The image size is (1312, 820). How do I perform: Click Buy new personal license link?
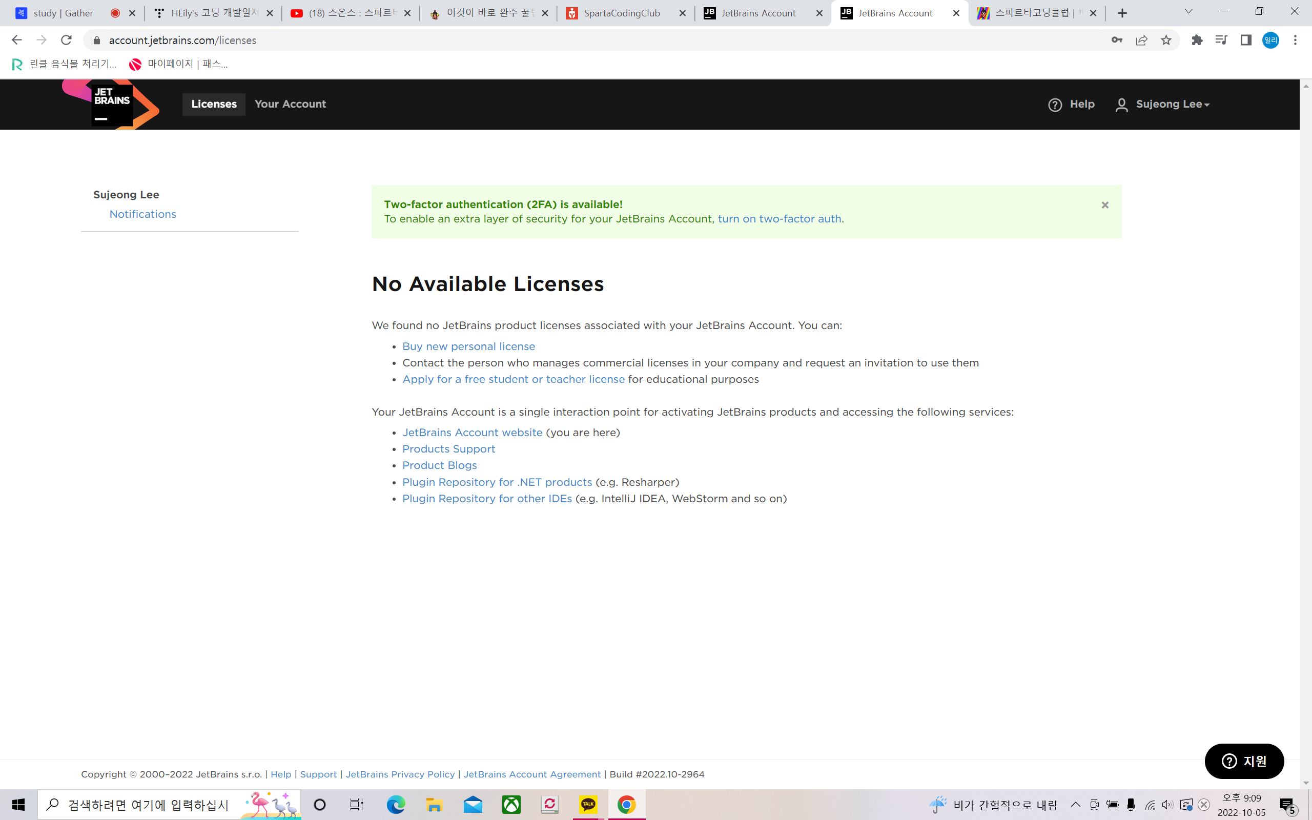click(x=468, y=346)
